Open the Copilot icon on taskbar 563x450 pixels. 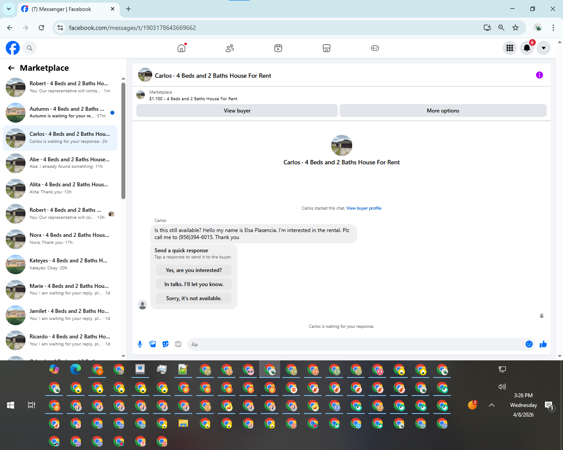point(54,370)
